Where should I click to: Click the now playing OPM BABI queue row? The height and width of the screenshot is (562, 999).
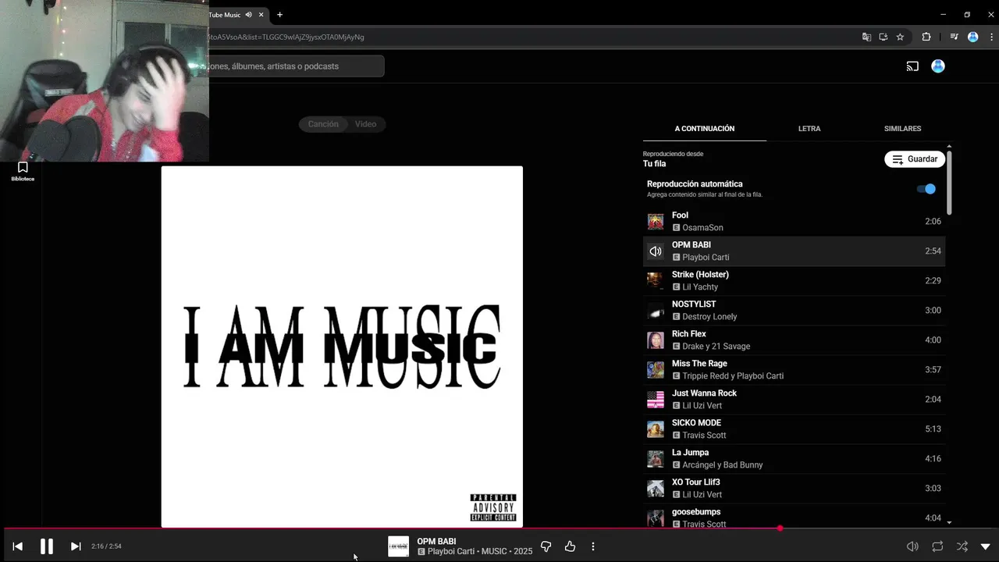point(794,251)
